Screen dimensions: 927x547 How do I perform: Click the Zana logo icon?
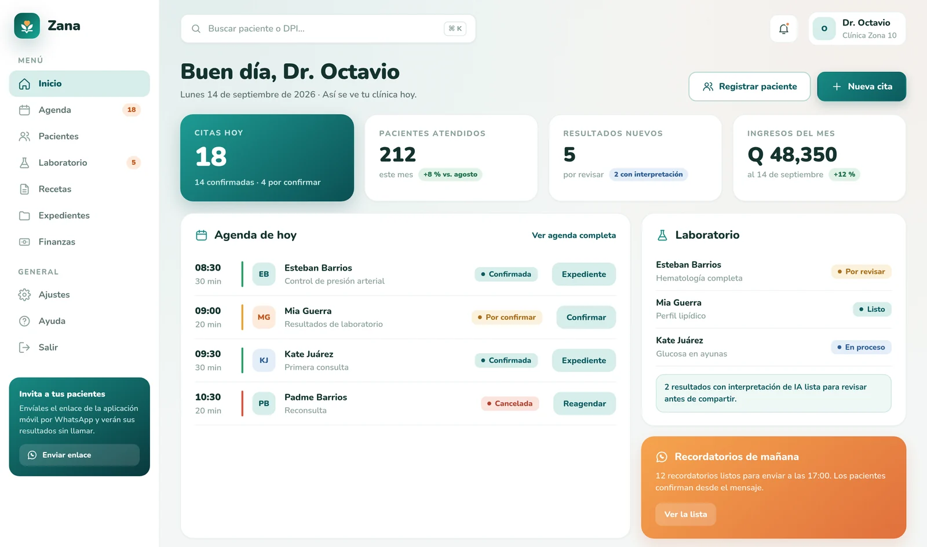pyautogui.click(x=27, y=26)
